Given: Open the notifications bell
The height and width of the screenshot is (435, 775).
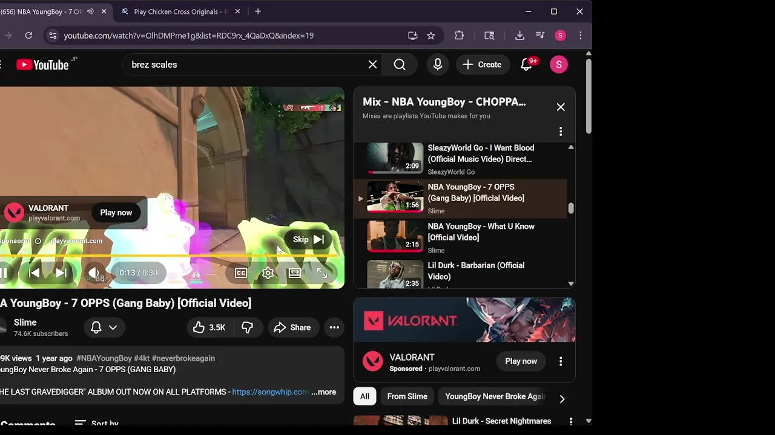Looking at the screenshot, I should [527, 65].
